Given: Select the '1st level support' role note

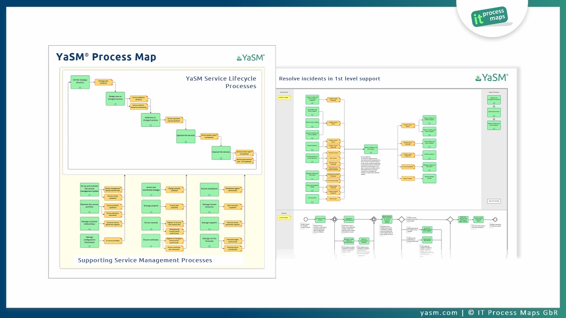Looking at the screenshot, I should click(284, 218).
